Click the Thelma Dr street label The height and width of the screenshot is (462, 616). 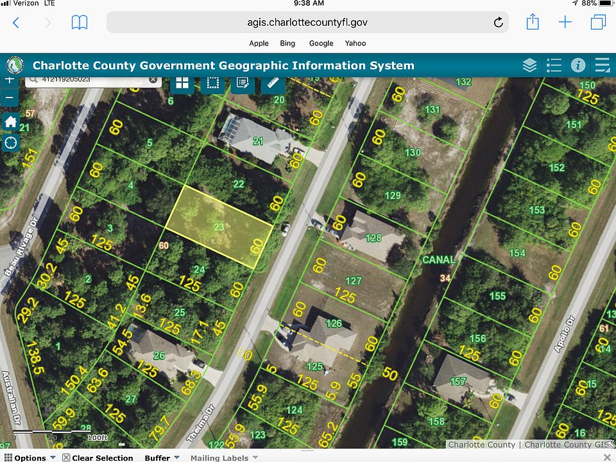[201, 423]
